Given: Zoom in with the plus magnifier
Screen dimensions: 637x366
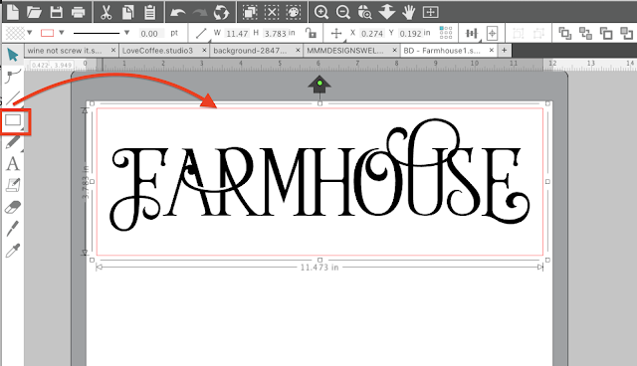Looking at the screenshot, I should [x=321, y=12].
